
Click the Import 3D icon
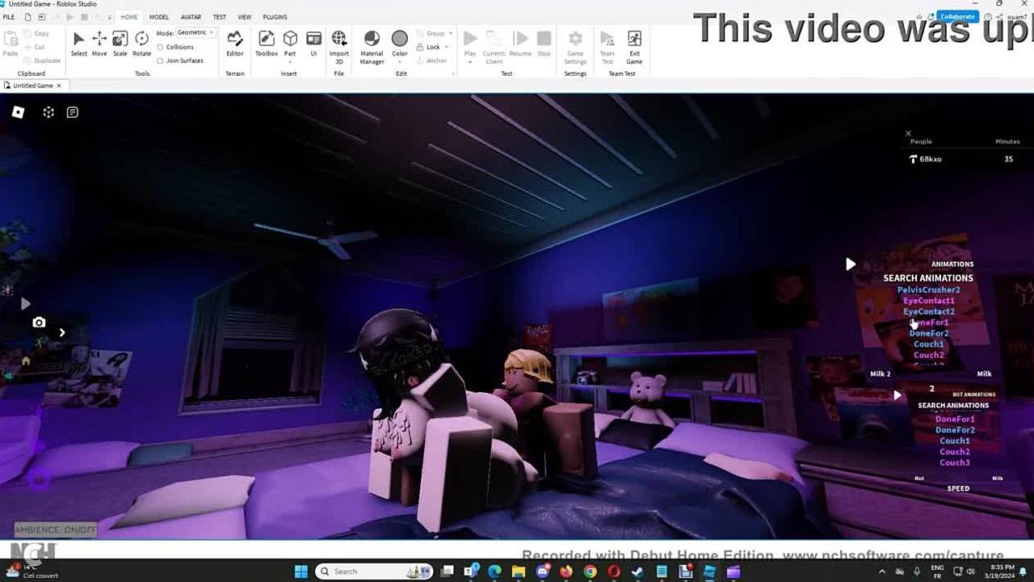coord(339,43)
